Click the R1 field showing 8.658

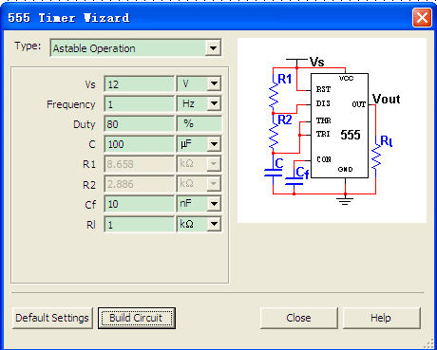tap(140, 164)
